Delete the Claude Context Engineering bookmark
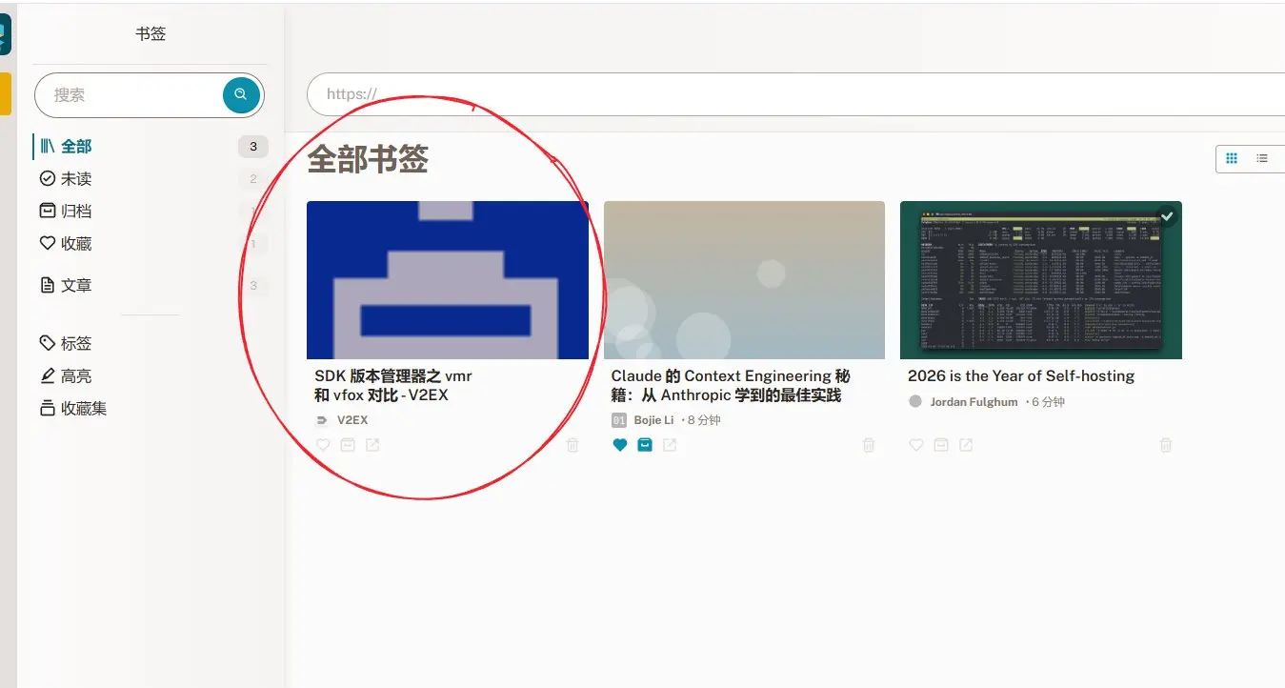Screen dimensions: 1285x688 coord(869,445)
